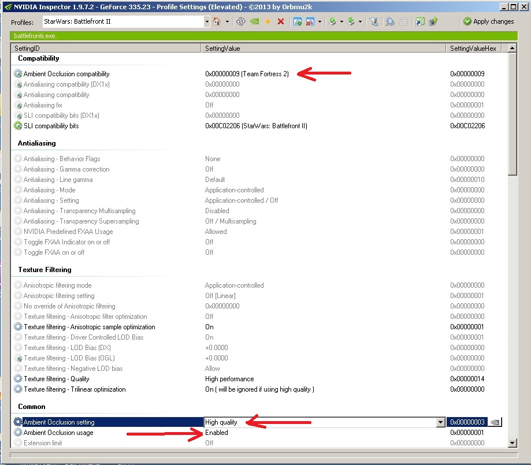Click gear icon for Ambient Occlusion setting
Screen dimensions: 531x465
click(x=18, y=422)
